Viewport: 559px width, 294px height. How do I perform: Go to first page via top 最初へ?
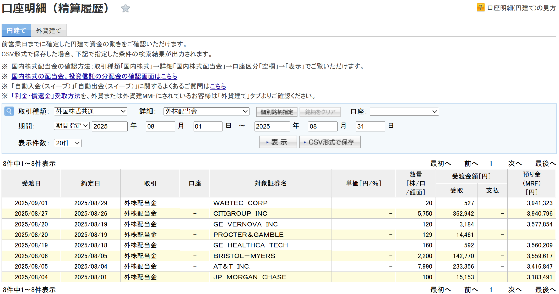coord(441,164)
